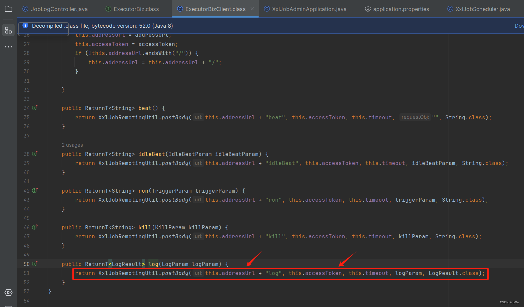Click LogResult.class on line 51
This screenshot has width=524, height=307.
tap(454, 273)
